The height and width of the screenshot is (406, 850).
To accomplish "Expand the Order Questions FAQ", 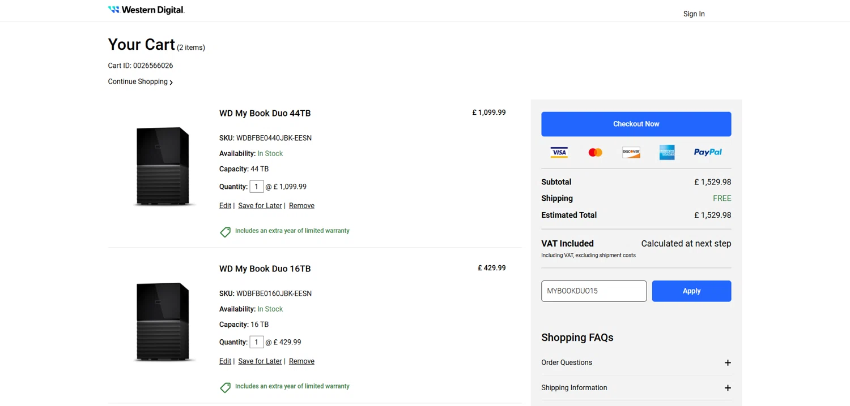I will coord(636,362).
